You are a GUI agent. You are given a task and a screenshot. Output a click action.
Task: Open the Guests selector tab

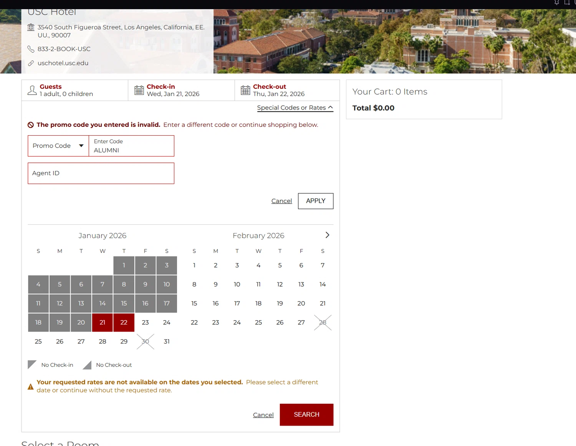(75, 90)
